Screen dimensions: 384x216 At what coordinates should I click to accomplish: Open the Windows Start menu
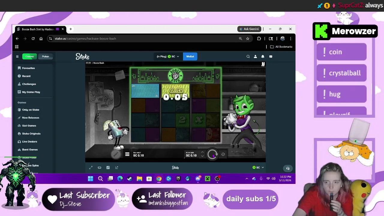click(x=90, y=179)
